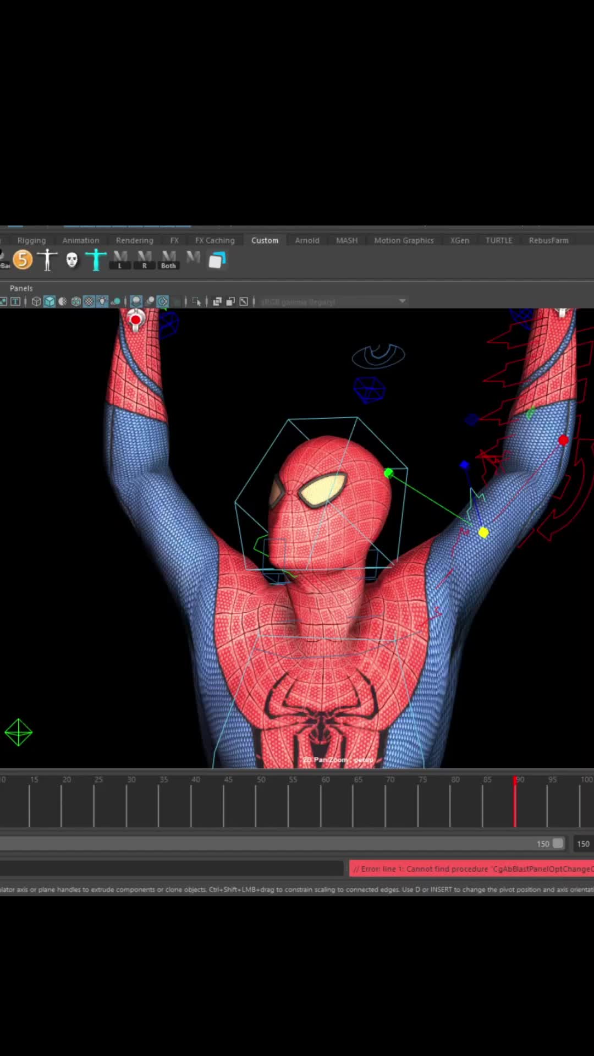
Task: Click the red current-time marker at frame 90
Action: 515,801
